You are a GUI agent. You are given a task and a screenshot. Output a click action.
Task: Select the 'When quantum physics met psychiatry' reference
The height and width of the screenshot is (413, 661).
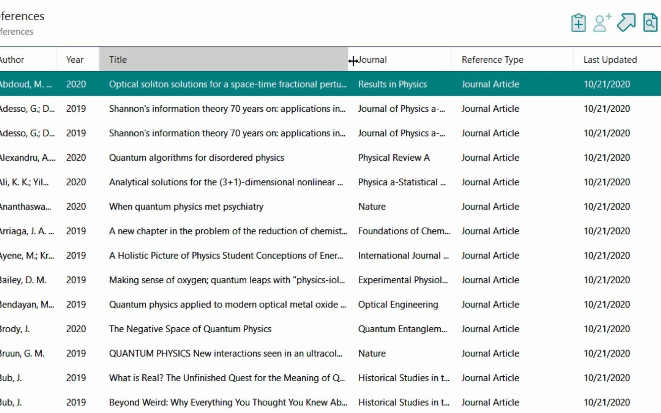[x=186, y=206]
